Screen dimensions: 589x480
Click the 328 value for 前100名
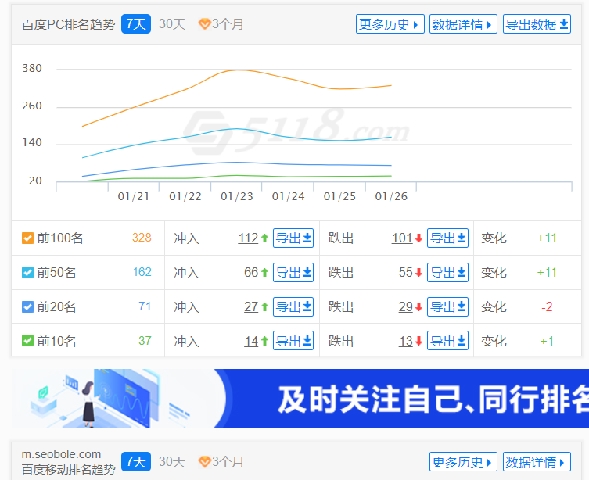coord(142,238)
